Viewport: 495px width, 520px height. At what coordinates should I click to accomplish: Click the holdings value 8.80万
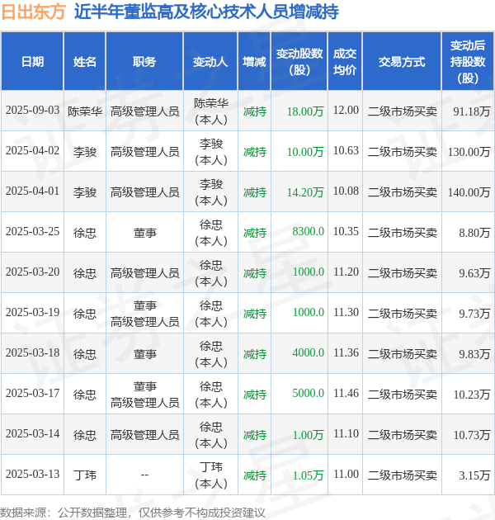474,233
